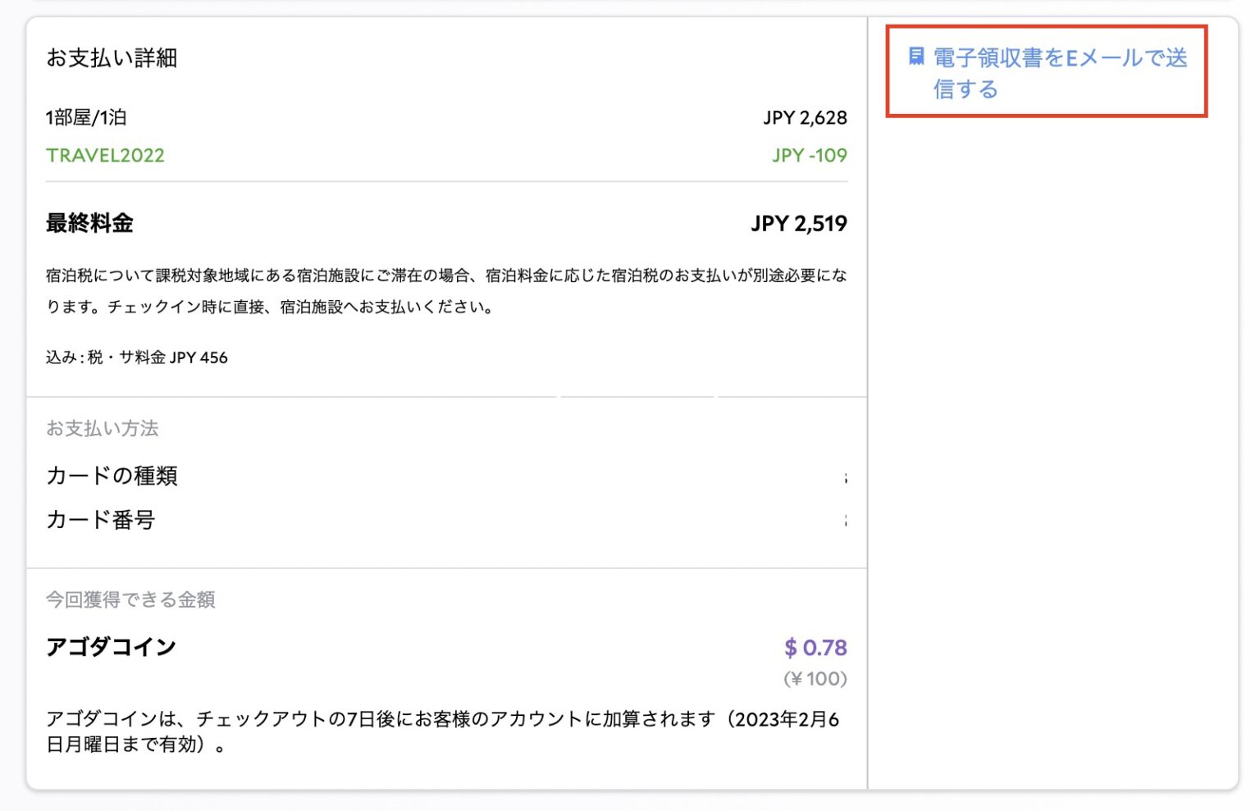This screenshot has height=811, width=1260.
Task: Click the electronic receipt icon
Action: (x=916, y=55)
